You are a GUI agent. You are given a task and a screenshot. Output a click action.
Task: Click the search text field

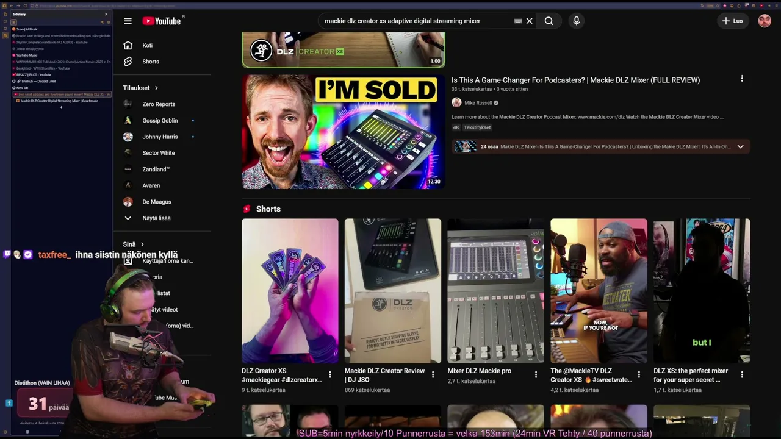click(418, 21)
